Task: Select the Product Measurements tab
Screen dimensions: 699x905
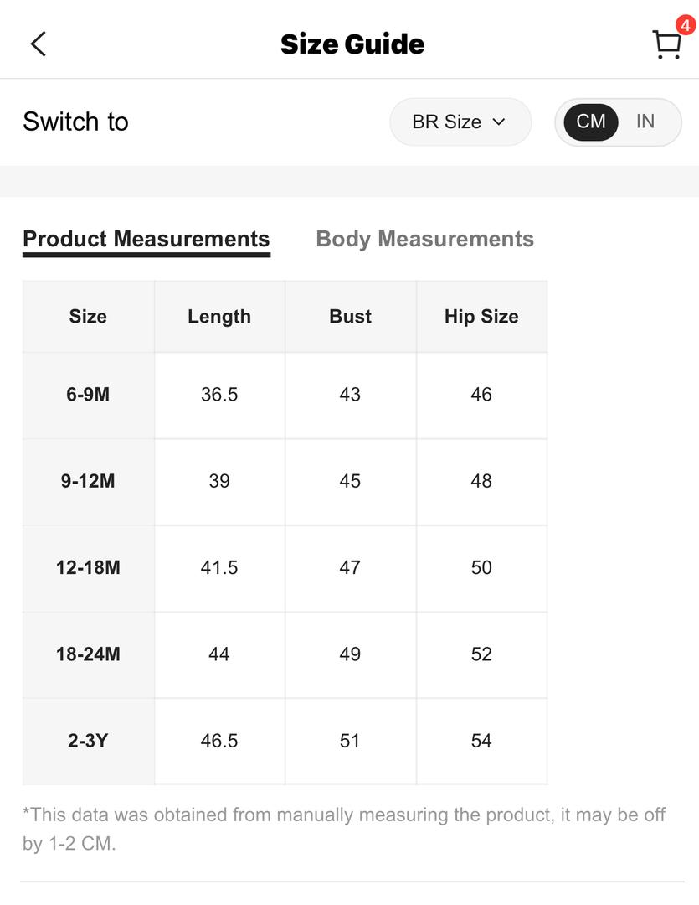Action: 146,239
